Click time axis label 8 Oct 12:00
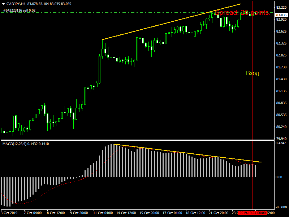Viewport: 289px width, 217px height. click(x=56, y=213)
